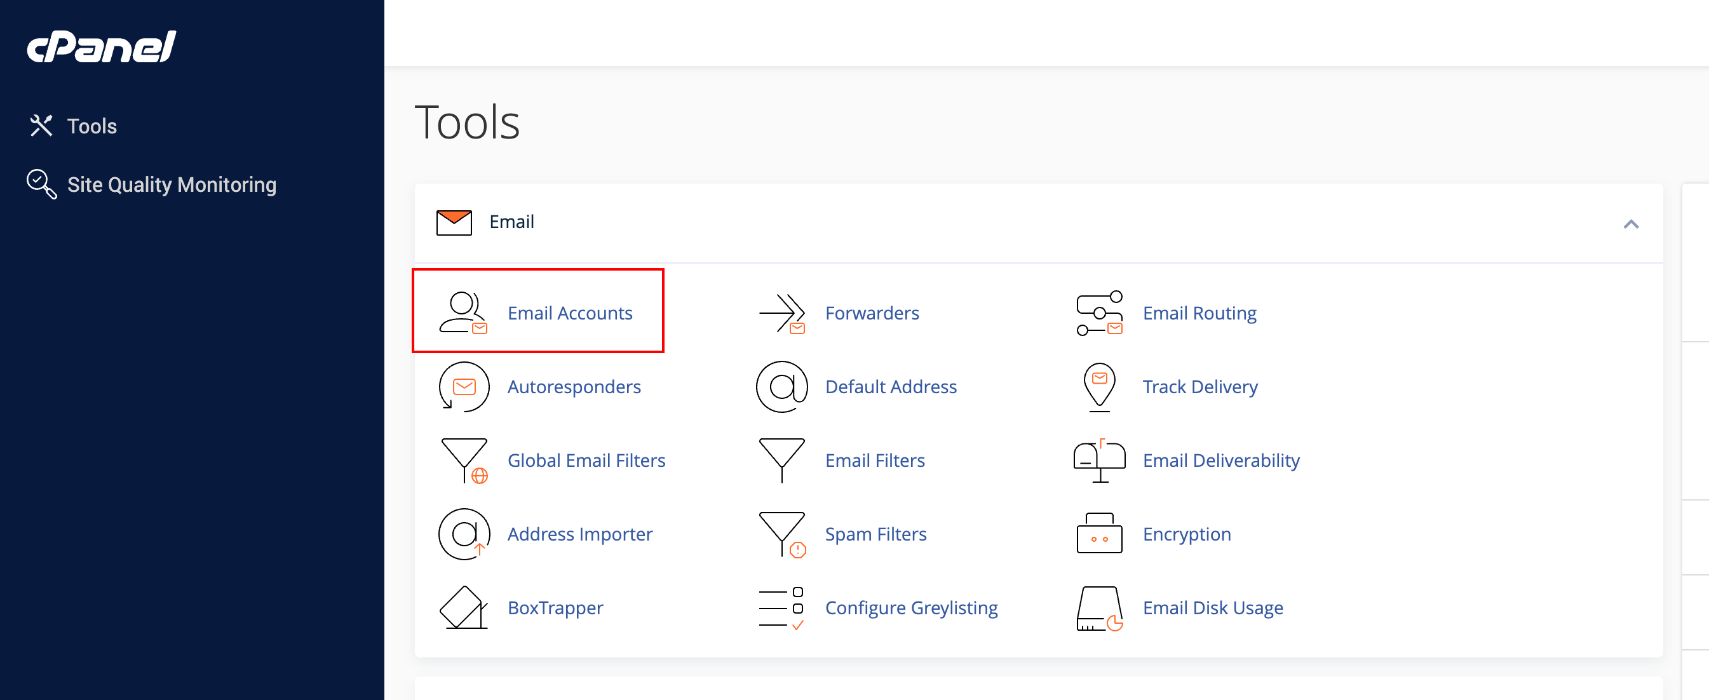
Task: Click the Autoresponders envelope icon
Action: (x=464, y=386)
